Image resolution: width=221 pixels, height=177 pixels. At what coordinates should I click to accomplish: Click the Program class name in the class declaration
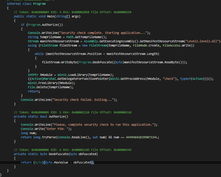39,4
